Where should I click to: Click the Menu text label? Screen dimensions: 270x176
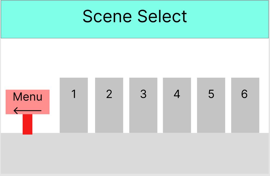tap(27, 97)
